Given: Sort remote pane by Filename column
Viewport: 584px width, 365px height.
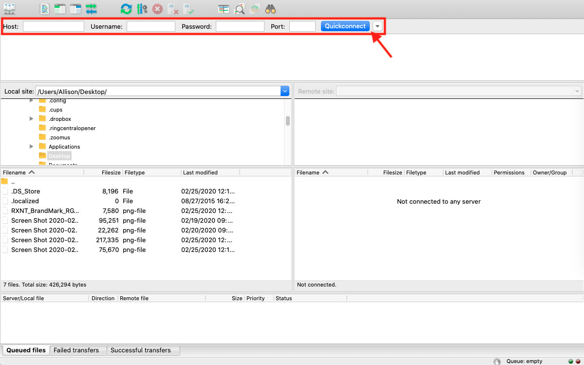Looking at the screenshot, I should (331, 173).
